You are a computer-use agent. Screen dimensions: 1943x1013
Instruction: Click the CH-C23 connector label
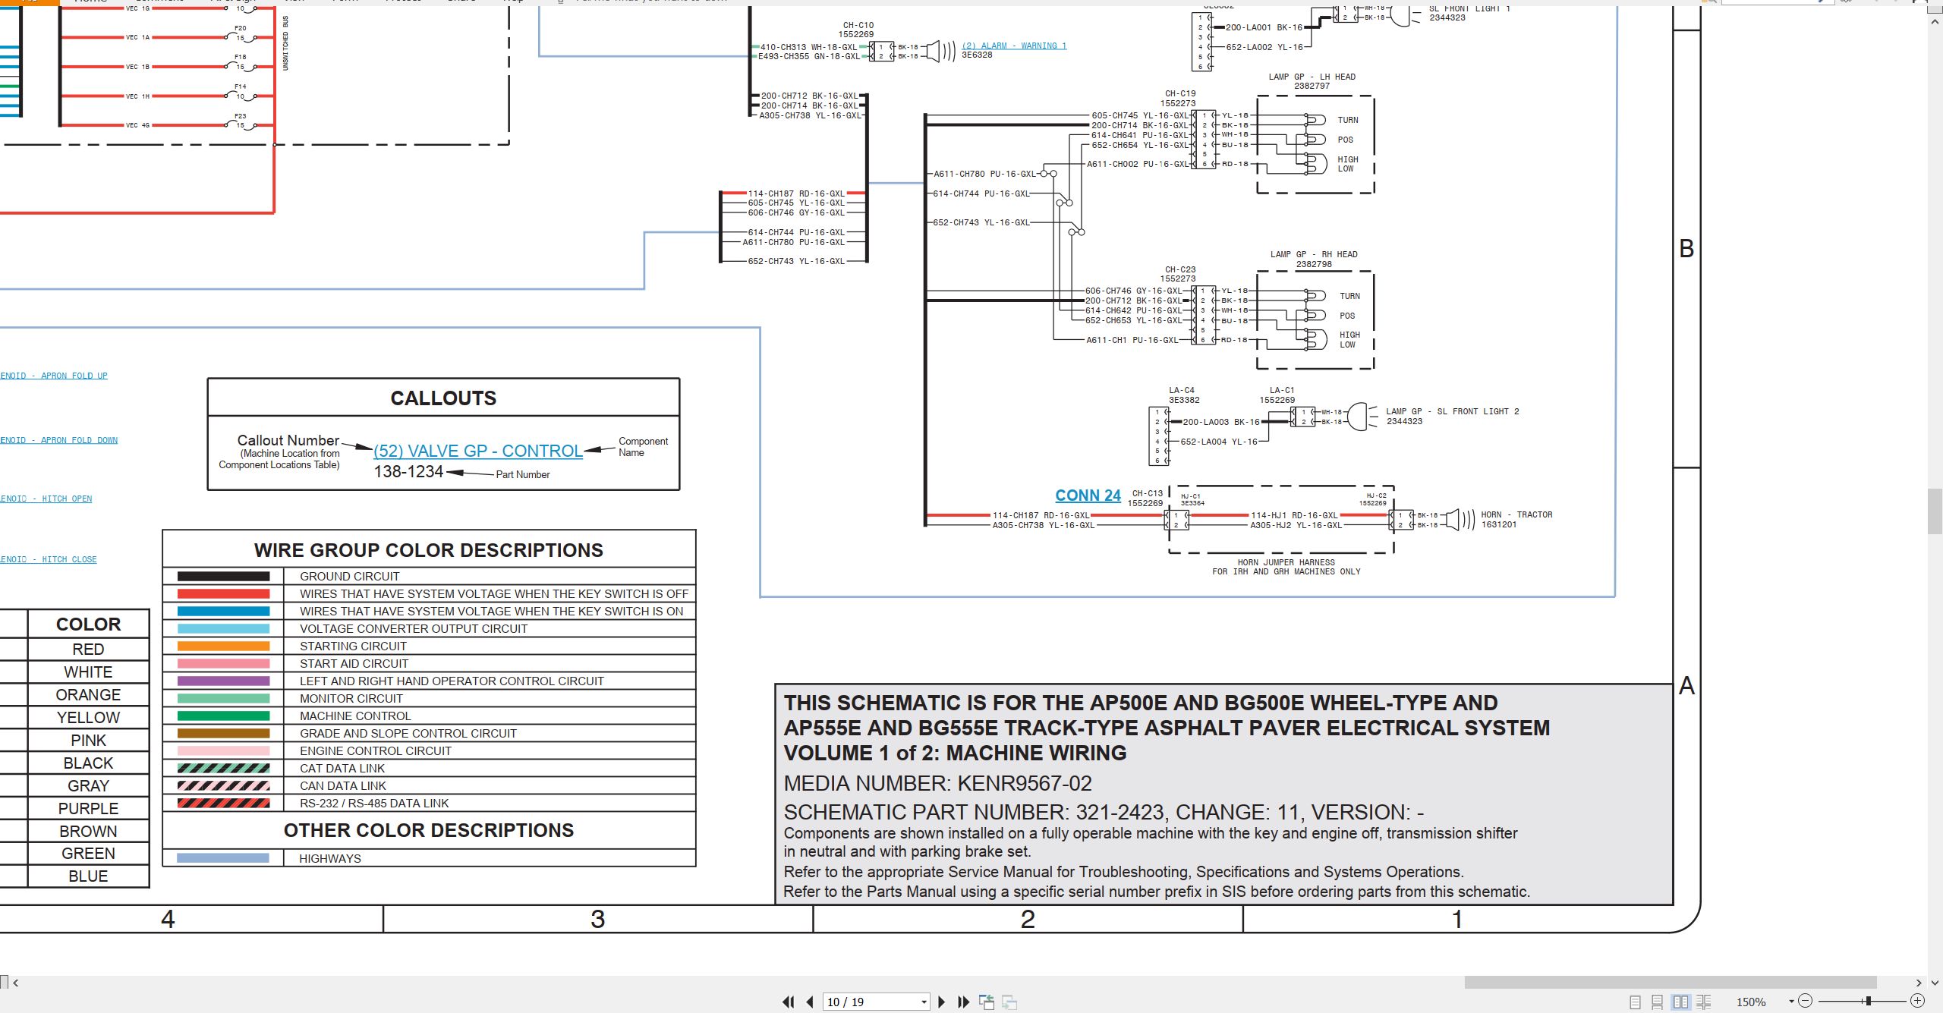[x=1180, y=269]
